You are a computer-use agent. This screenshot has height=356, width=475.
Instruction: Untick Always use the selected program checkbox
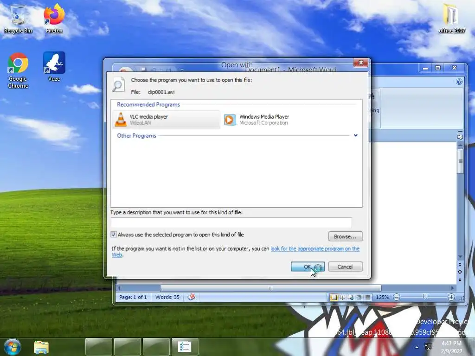(x=114, y=235)
